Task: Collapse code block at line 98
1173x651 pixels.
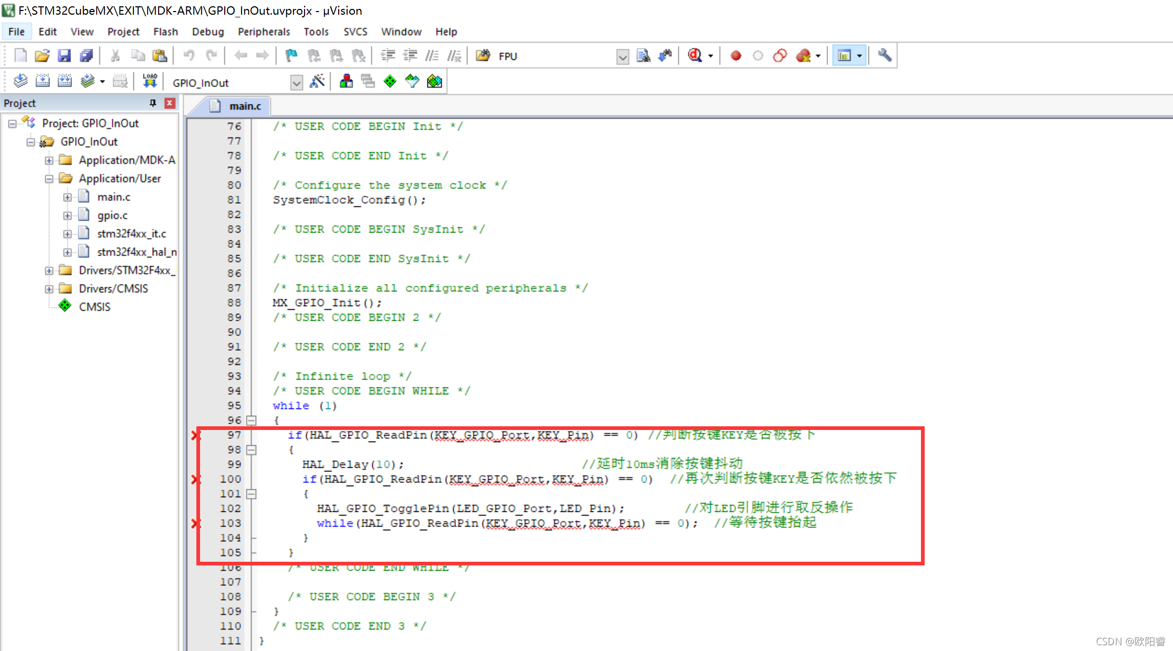Action: 252,449
